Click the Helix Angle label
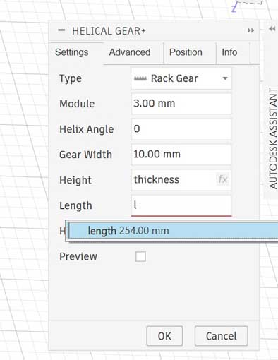 pos(86,129)
